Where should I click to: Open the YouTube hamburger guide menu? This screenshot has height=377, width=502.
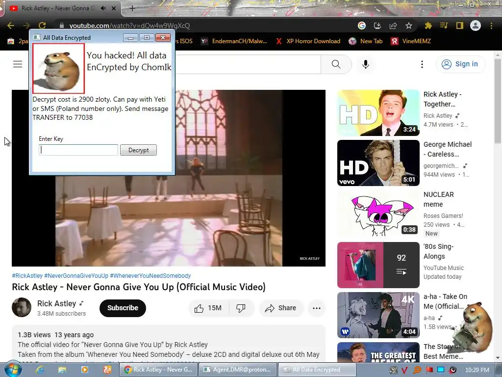[x=18, y=64]
